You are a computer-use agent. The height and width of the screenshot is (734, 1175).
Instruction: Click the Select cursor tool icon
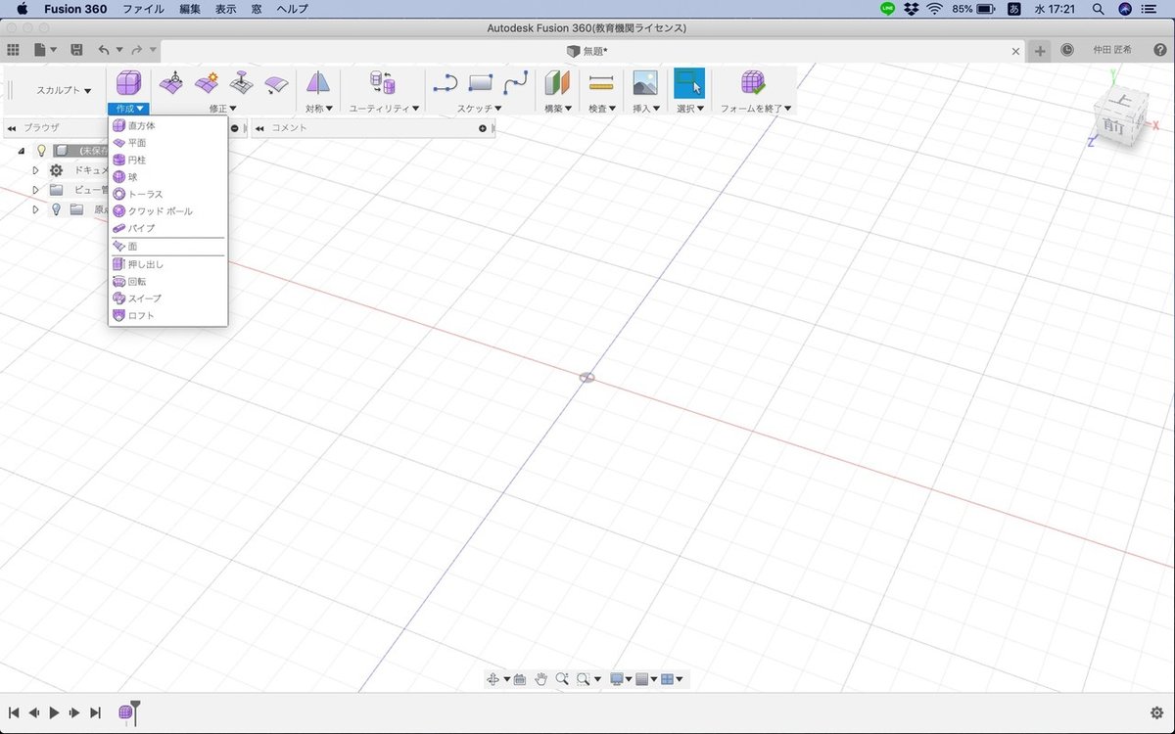[689, 82]
